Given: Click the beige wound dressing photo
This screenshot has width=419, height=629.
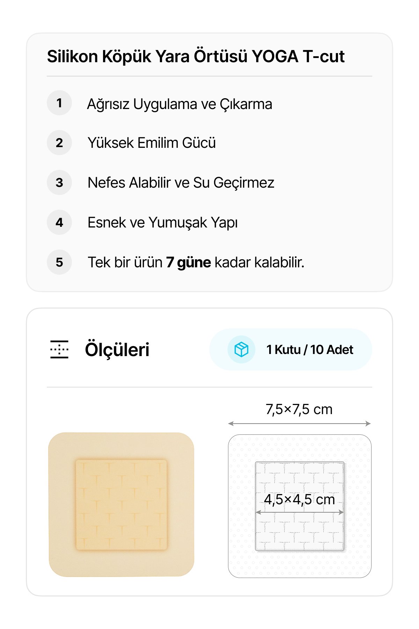Looking at the screenshot, I should [x=121, y=505].
